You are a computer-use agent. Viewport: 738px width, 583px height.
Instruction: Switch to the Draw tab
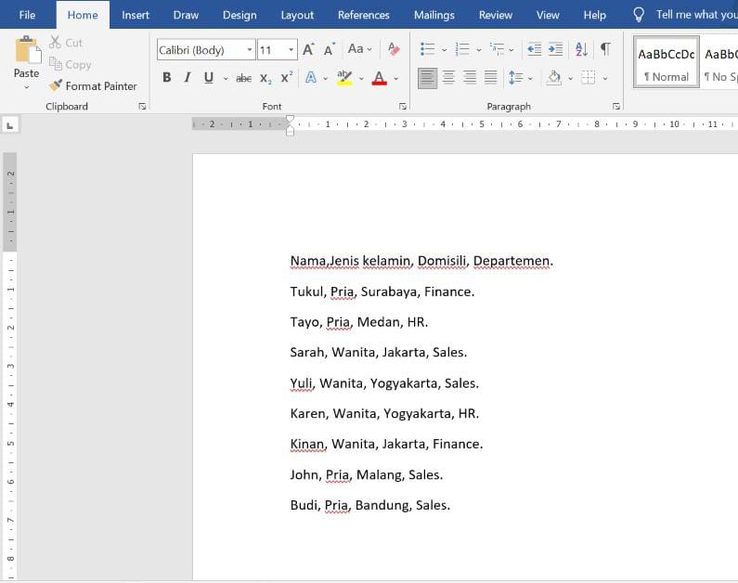pos(186,15)
